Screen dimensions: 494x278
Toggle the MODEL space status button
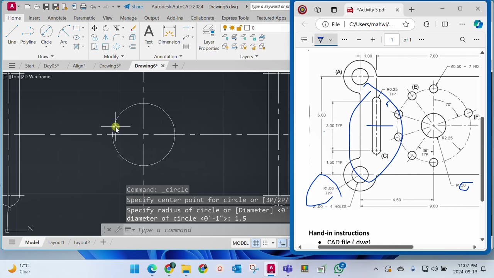point(240,243)
